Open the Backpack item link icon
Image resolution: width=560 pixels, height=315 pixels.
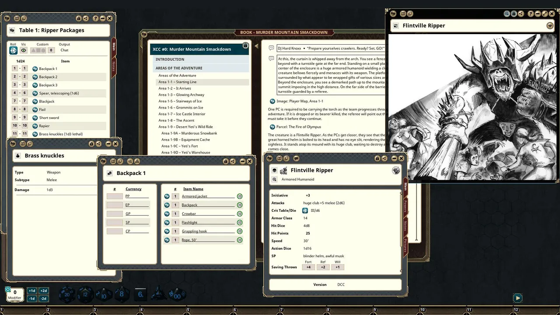(x=167, y=205)
